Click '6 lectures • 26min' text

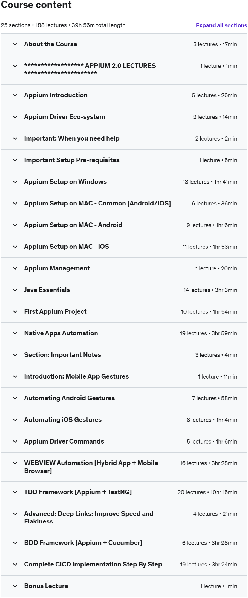click(x=214, y=95)
